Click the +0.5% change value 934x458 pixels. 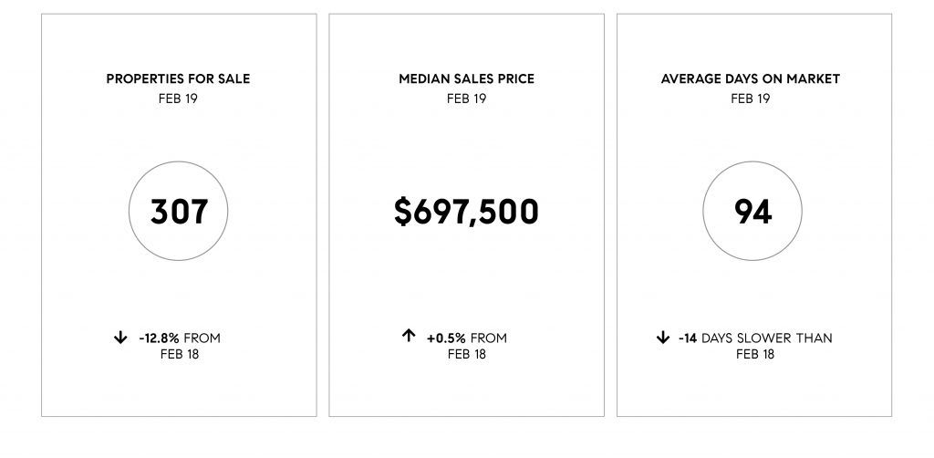[447, 338]
